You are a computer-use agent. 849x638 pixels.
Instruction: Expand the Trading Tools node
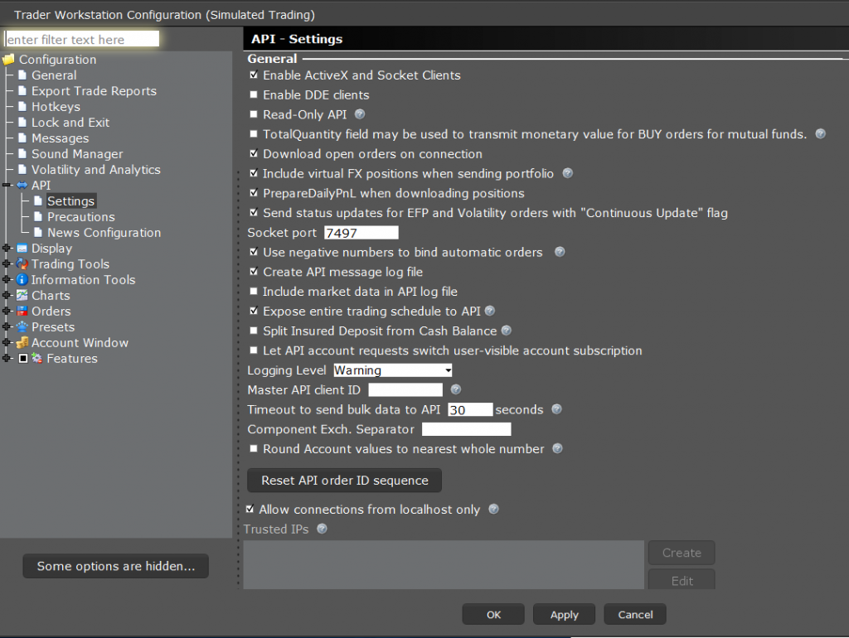coord(7,264)
